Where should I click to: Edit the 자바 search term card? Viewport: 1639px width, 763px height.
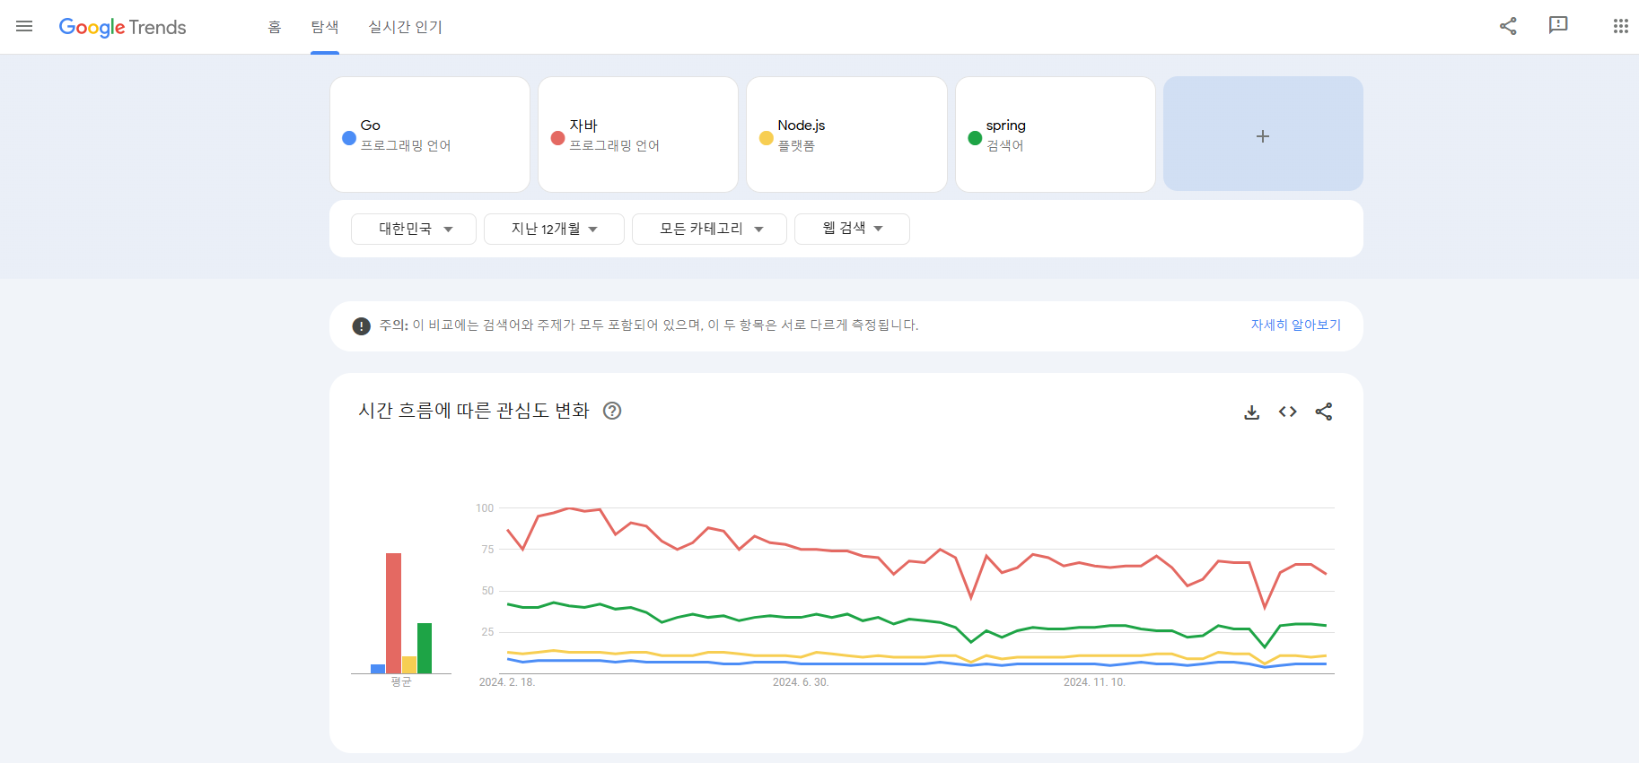pyautogui.click(x=638, y=134)
